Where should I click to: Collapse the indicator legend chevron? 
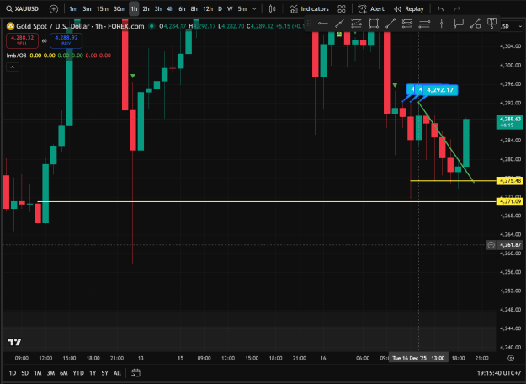coord(13,67)
